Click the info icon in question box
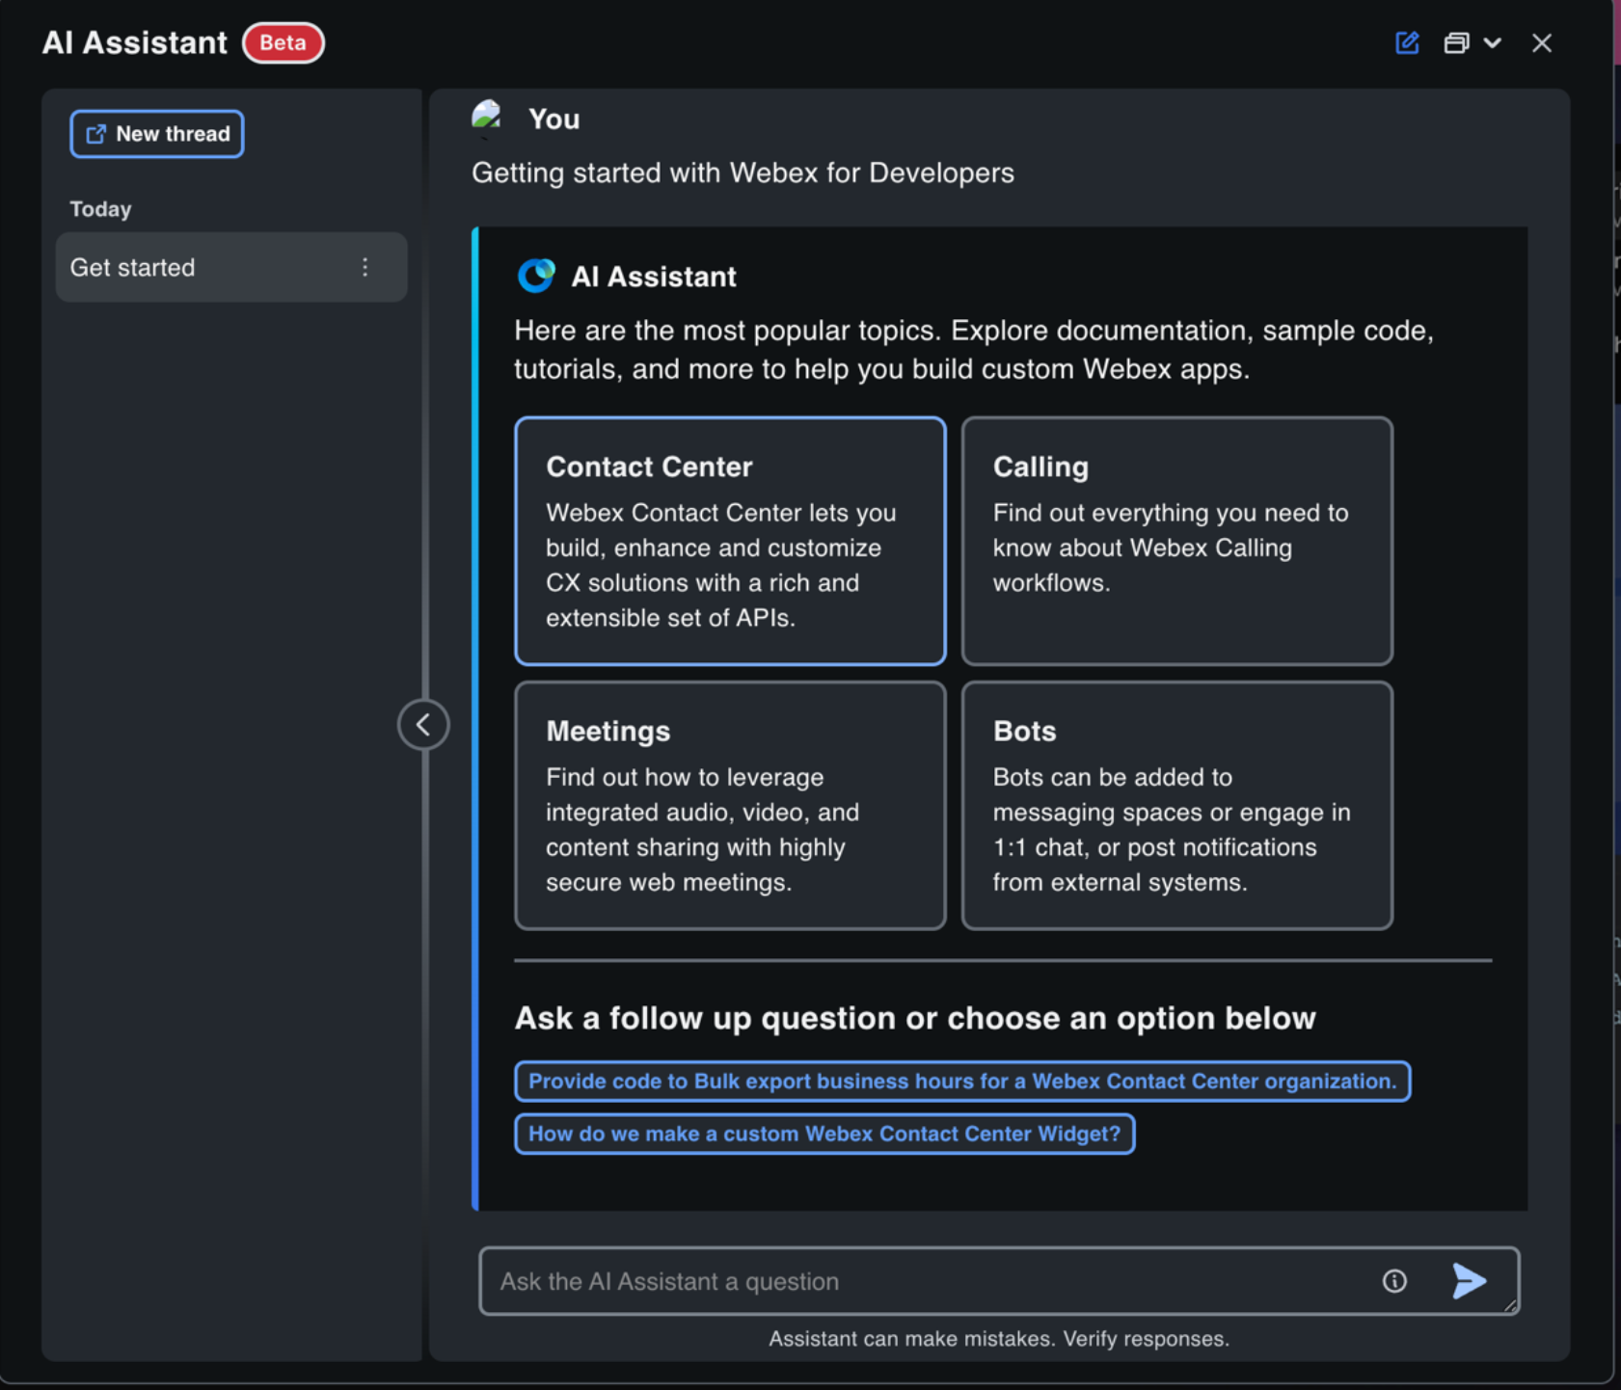 (x=1394, y=1281)
